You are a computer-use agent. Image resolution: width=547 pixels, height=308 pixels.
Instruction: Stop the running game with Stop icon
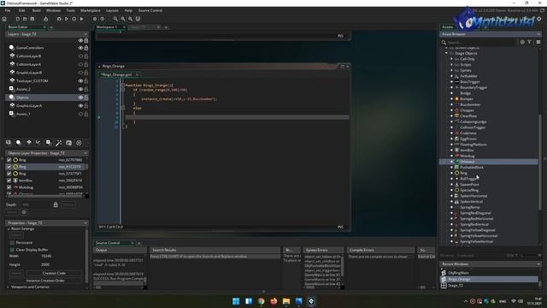pos(74,19)
